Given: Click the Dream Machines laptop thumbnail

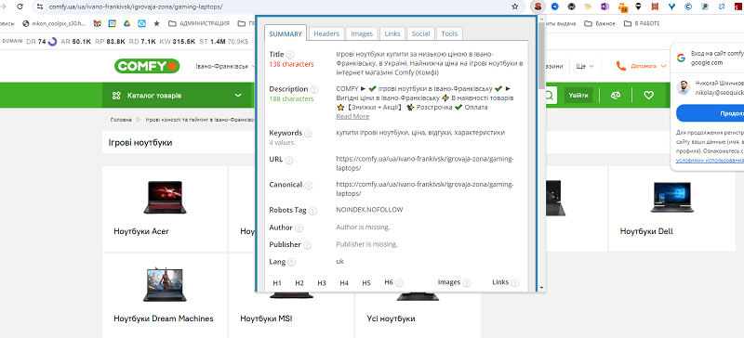Looking at the screenshot, I should [x=166, y=285].
